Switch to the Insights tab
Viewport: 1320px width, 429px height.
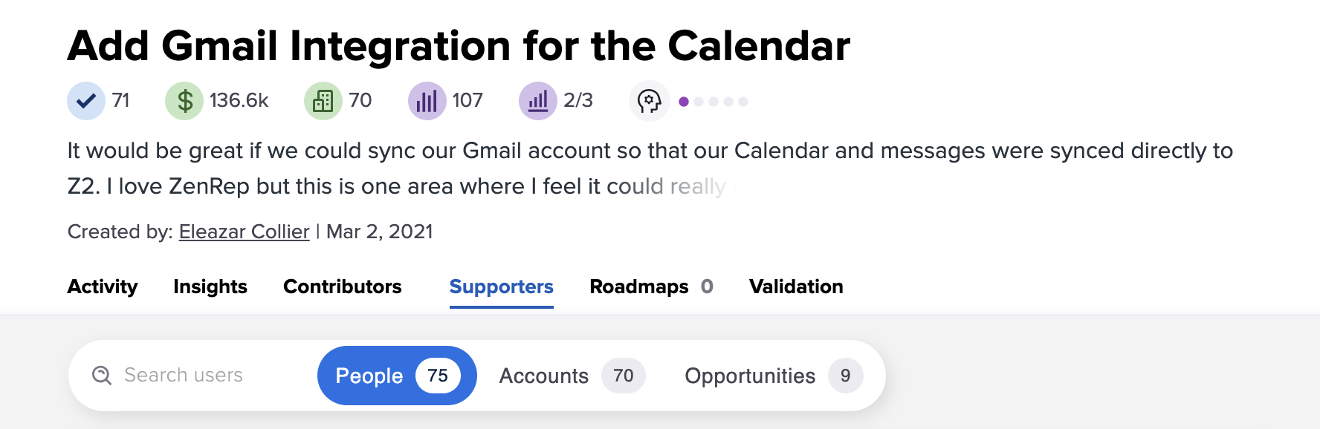tap(210, 286)
